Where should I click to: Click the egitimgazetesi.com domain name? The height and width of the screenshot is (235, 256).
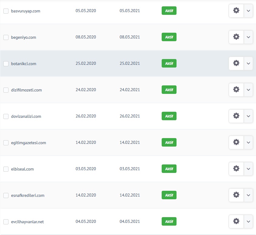pos(29,143)
